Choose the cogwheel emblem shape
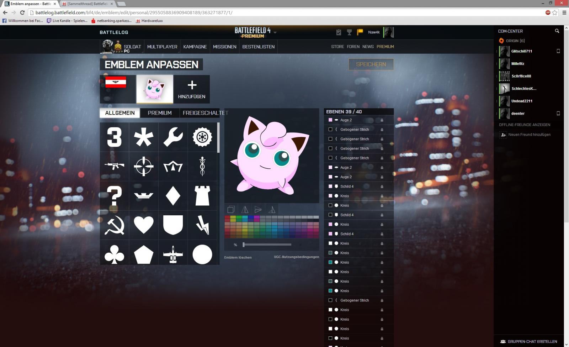The width and height of the screenshot is (569, 347). pyautogui.click(x=202, y=137)
